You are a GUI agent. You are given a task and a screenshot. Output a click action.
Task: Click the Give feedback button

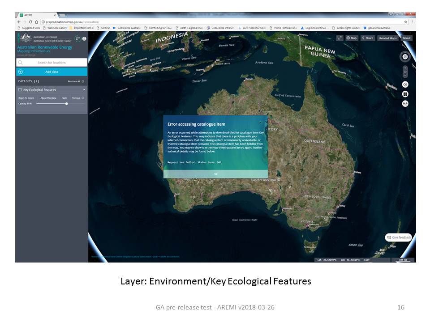point(399,237)
